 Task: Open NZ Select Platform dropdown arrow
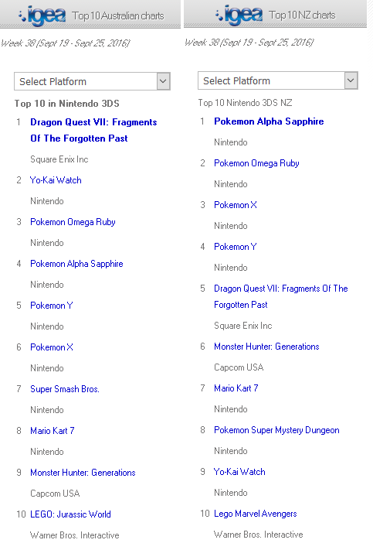(351, 80)
